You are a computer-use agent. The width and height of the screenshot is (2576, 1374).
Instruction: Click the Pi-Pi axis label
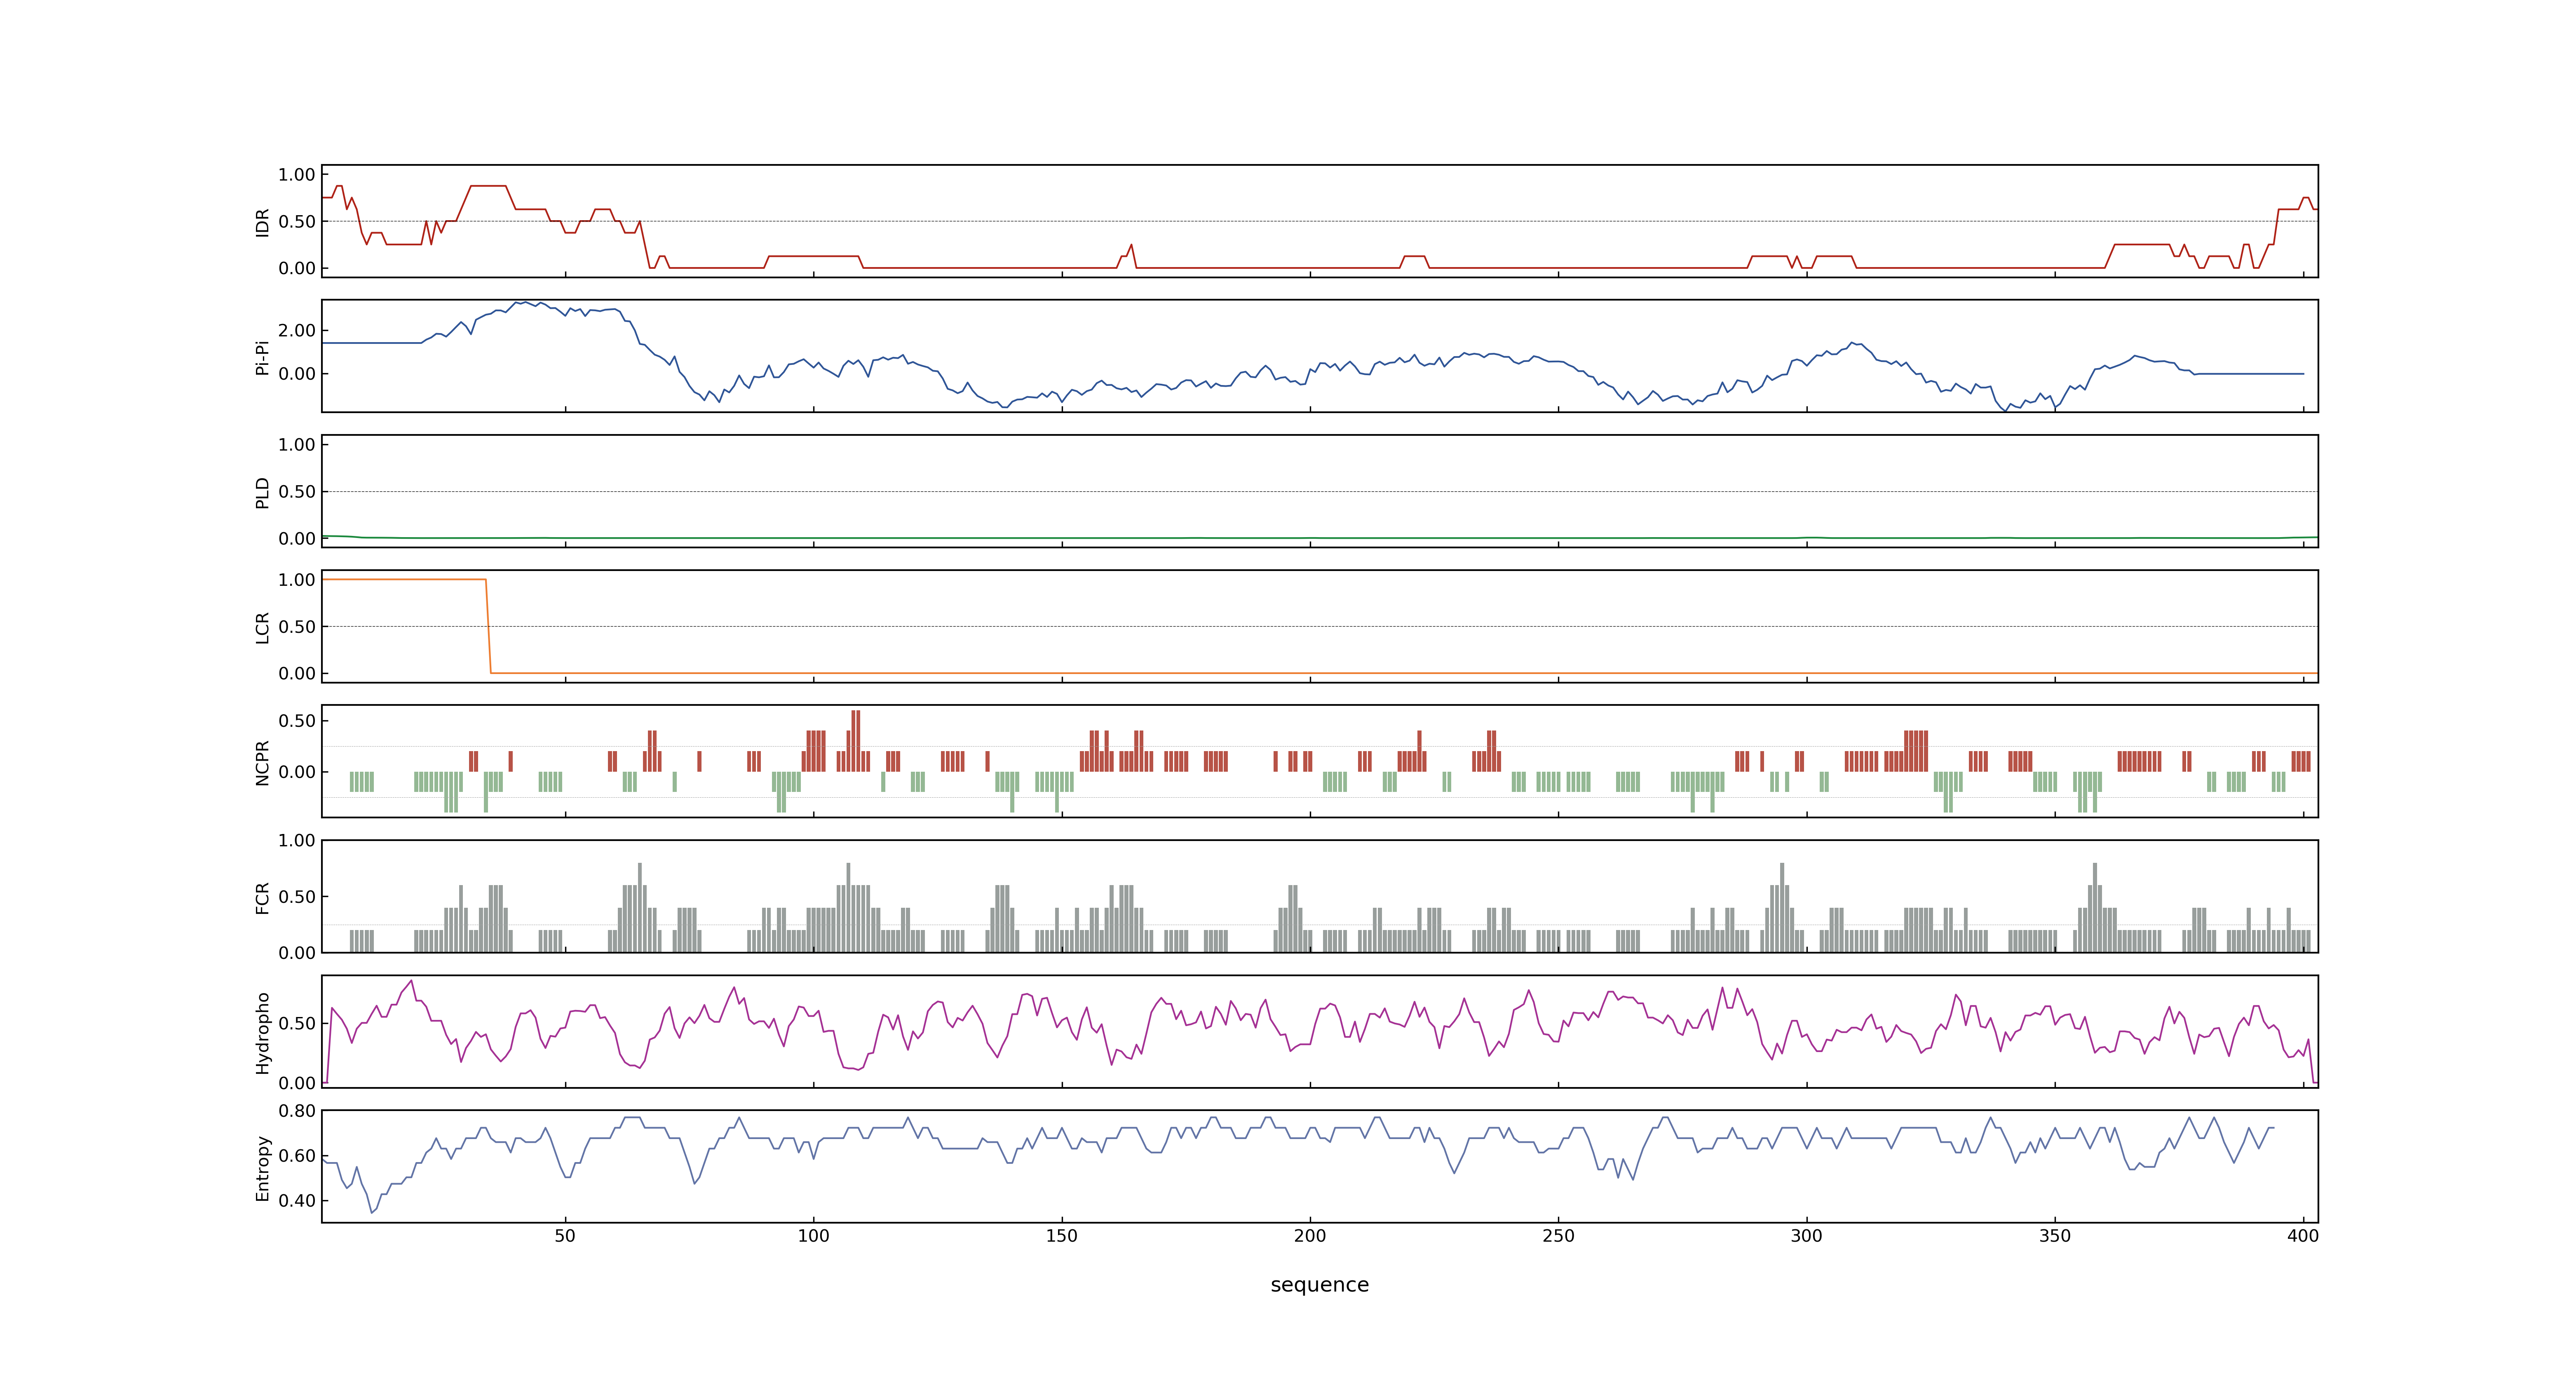[263, 357]
